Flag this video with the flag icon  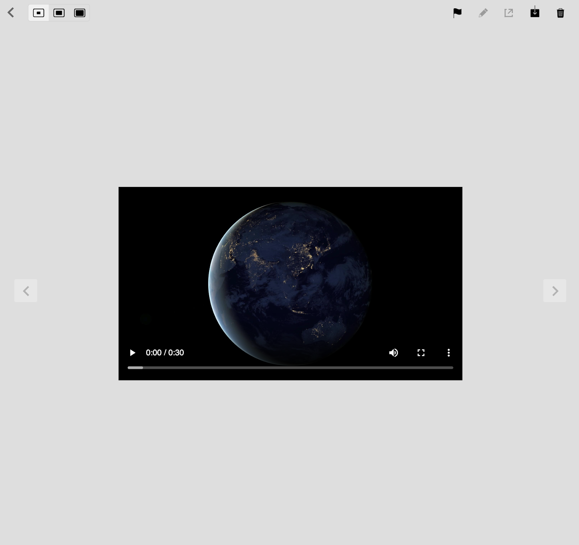tap(457, 13)
